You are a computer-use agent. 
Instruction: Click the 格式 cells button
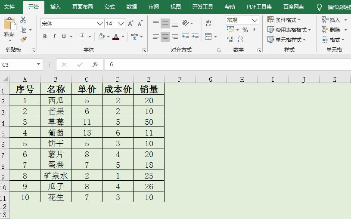(331, 40)
